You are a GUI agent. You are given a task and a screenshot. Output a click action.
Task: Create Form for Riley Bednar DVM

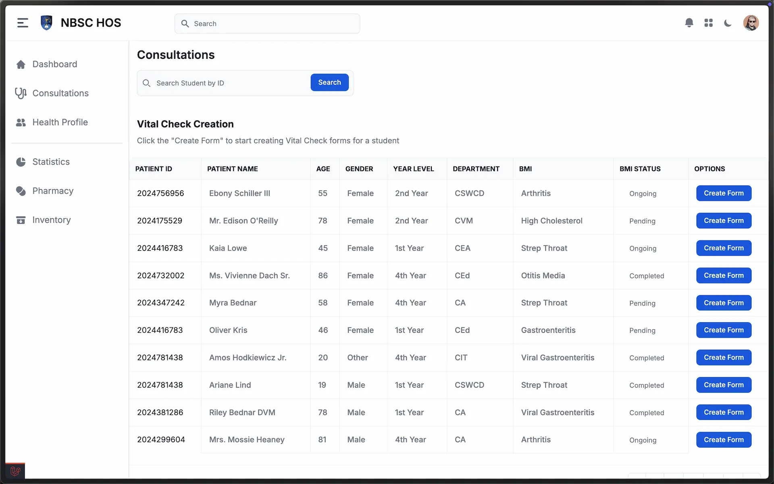(x=724, y=412)
